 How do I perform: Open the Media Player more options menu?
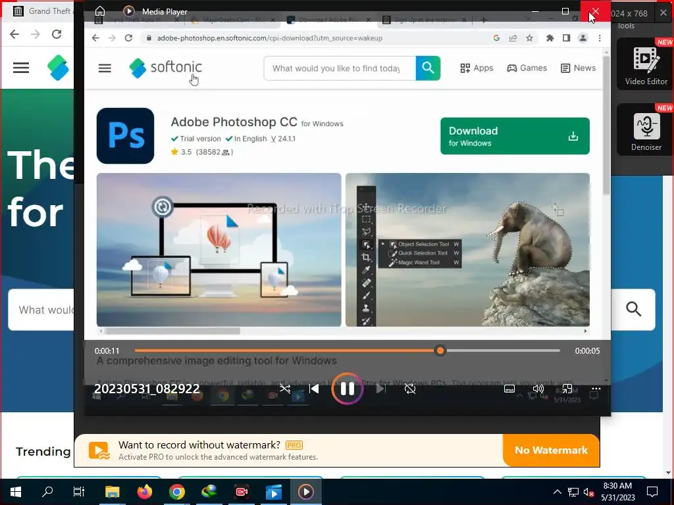(x=596, y=389)
